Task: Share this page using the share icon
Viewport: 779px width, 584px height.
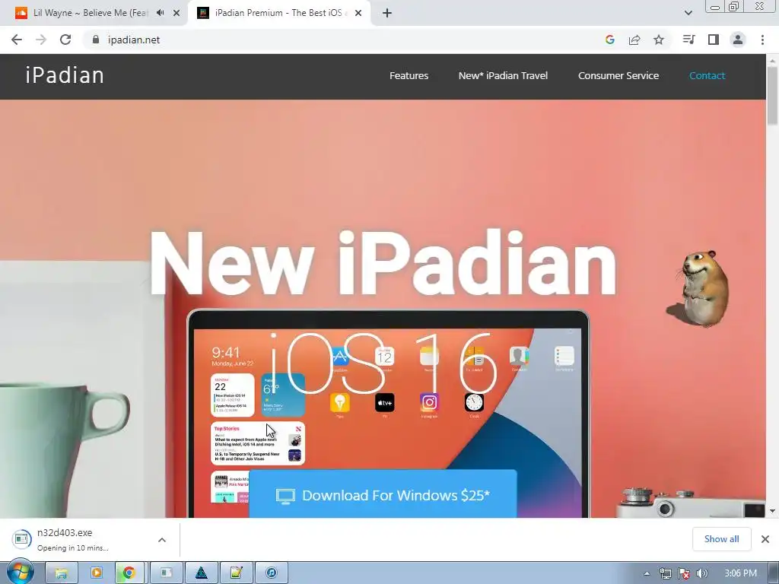Action: pyautogui.click(x=634, y=40)
